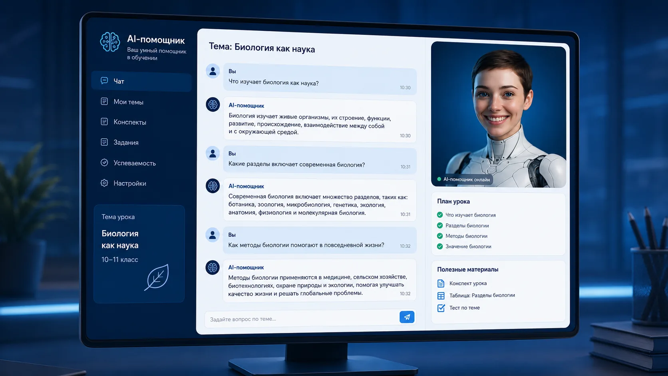Select plan item Значение биологии
This screenshot has width=668, height=376.
click(468, 247)
